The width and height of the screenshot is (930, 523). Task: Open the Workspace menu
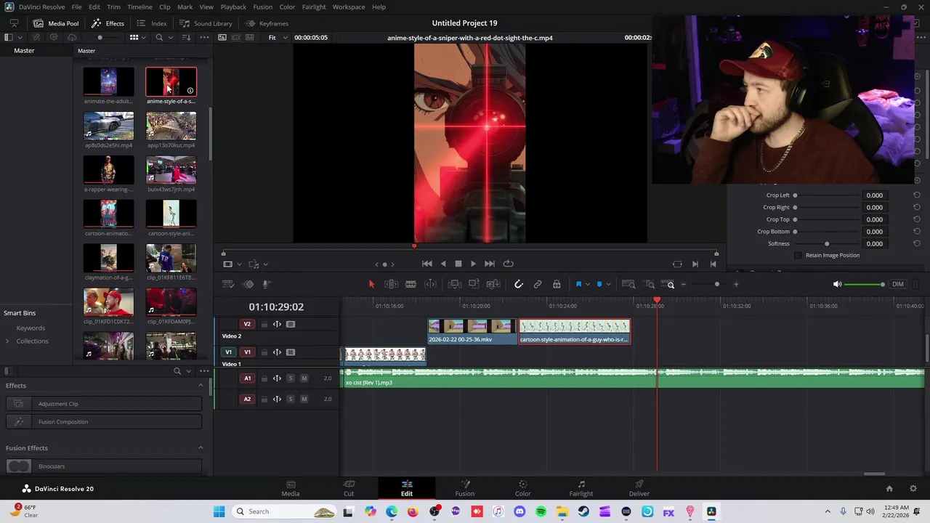(349, 7)
